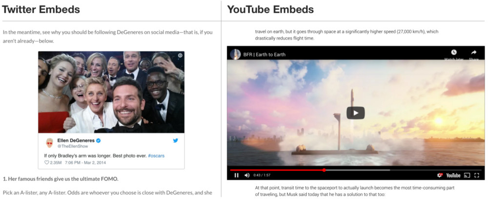Open the tweet timestamp 7:06 PM - Mar 2, 2014
This screenshot has width=488, height=199.
click(x=85, y=162)
